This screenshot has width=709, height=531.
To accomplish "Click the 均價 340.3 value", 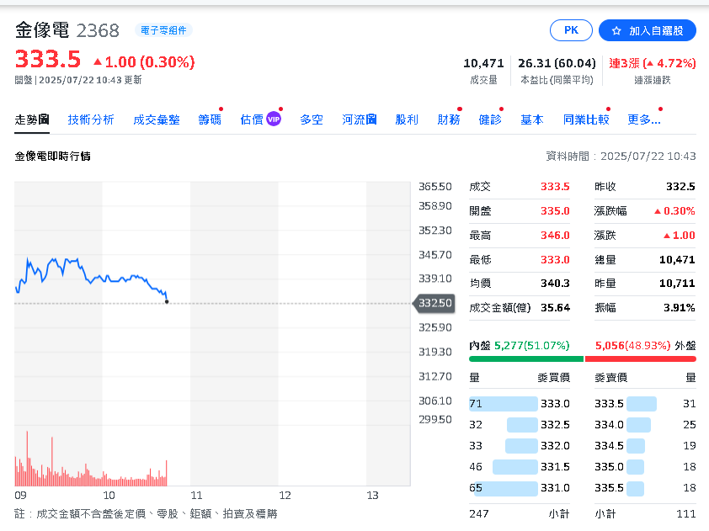I will [555, 284].
